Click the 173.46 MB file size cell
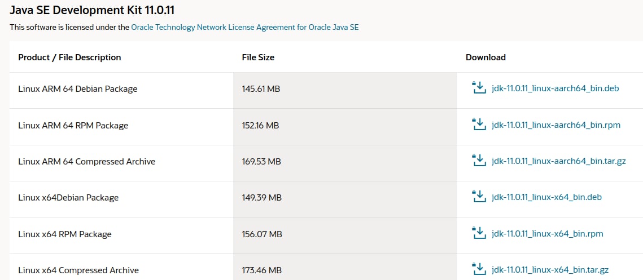Viewport: 643px width, 280px height. (261, 270)
